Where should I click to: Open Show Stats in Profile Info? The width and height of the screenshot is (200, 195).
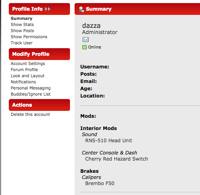click(x=22, y=24)
